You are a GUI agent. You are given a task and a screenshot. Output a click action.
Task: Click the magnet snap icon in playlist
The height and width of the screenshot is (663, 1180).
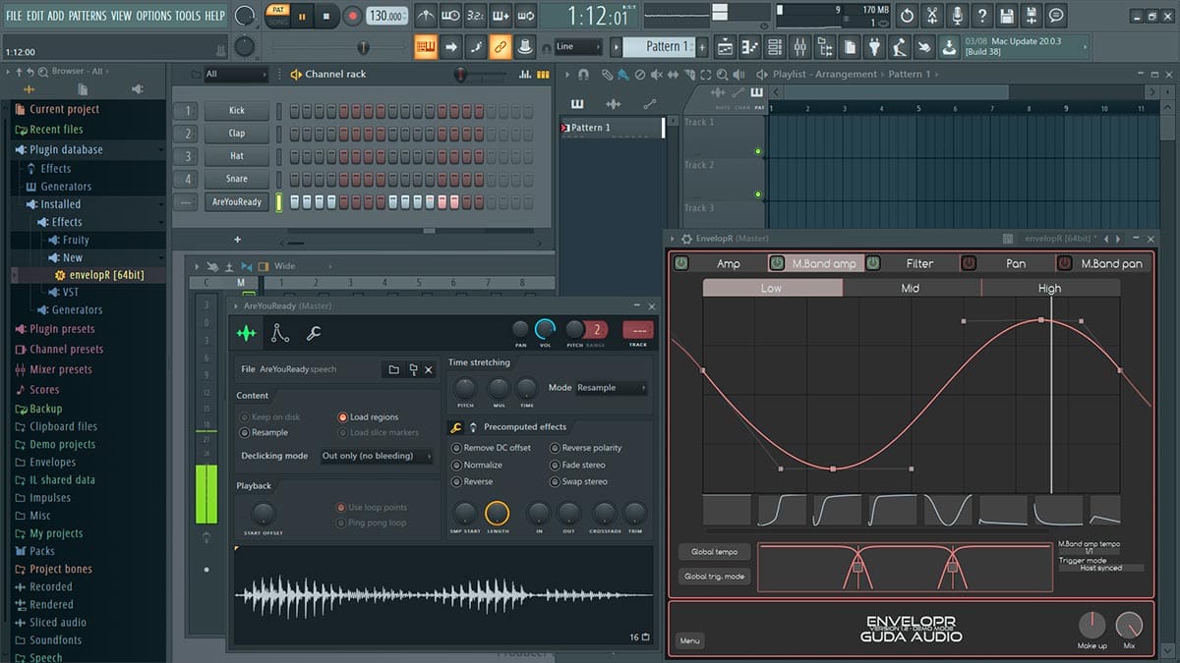point(583,75)
